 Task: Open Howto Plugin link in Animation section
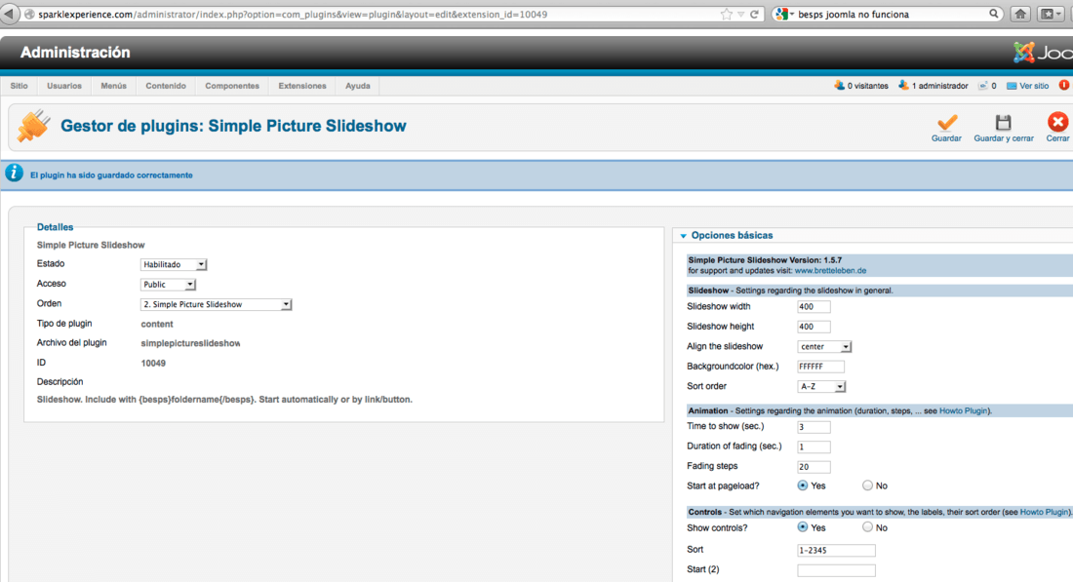click(963, 411)
